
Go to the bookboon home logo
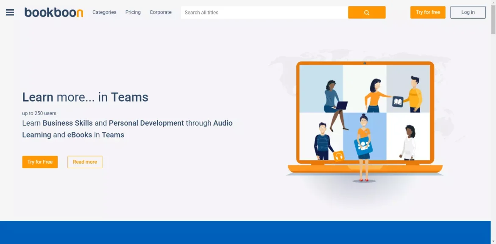pyautogui.click(x=54, y=12)
